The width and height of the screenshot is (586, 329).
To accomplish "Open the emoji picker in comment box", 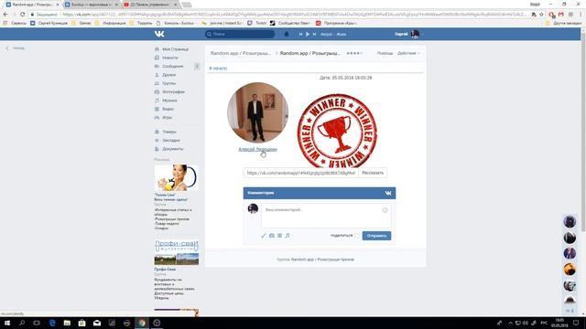I will tap(385, 210).
